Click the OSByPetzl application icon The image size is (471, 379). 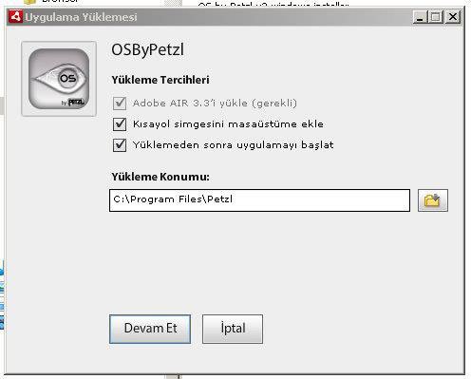[59, 79]
